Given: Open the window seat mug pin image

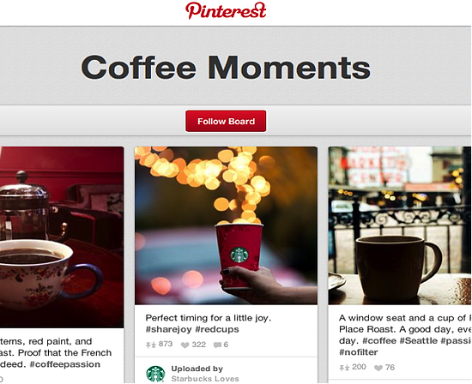Looking at the screenshot, I should tap(400, 225).
